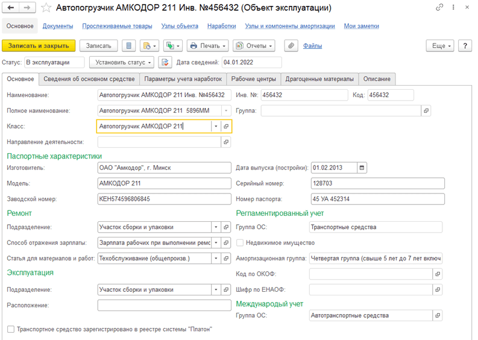The image size is (478, 340).
Task: Click the status history icon by Установить статус
Action: coord(165,63)
